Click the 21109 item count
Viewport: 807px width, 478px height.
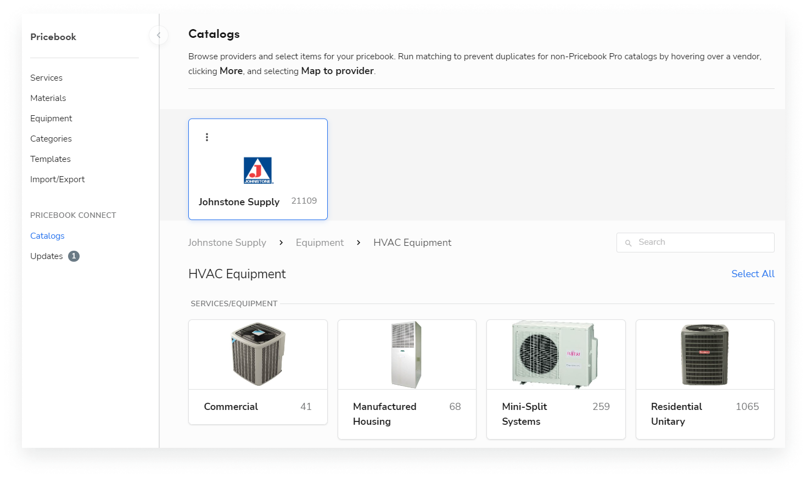304,201
